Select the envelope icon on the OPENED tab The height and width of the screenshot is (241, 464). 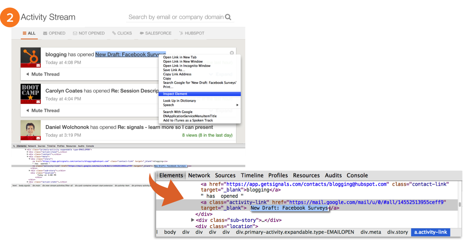45,33
